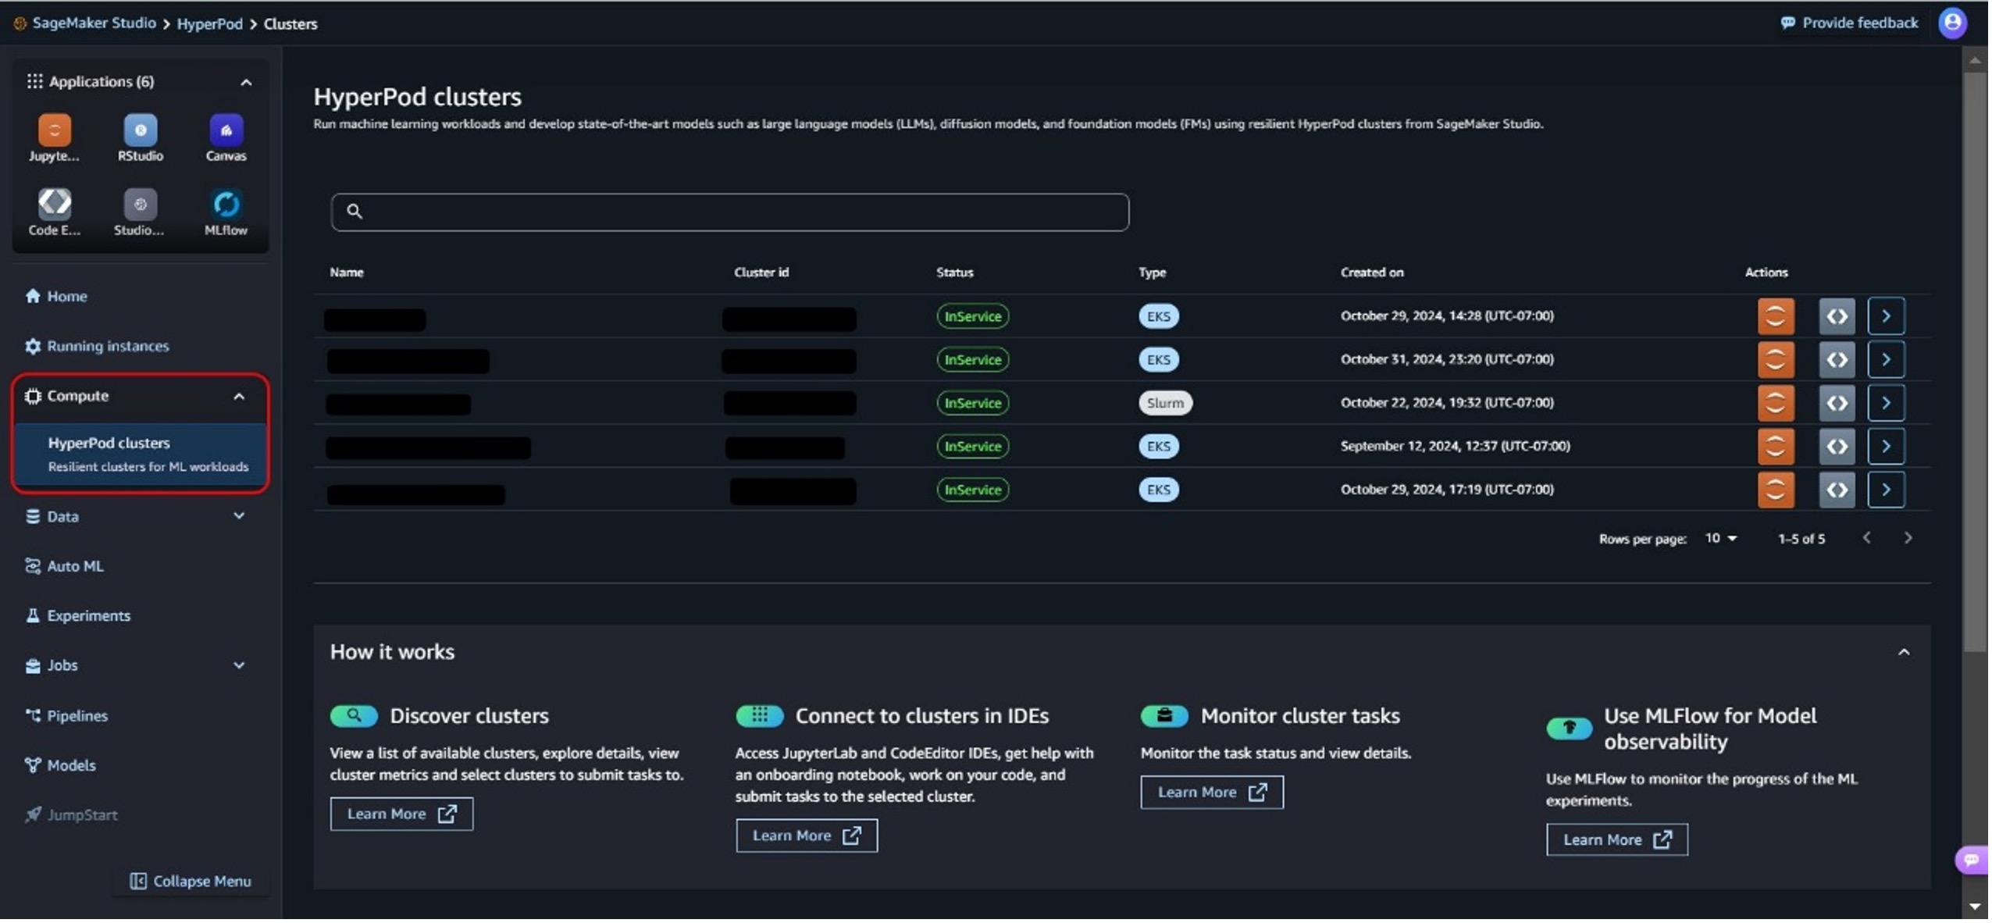Click the HyperPod breadcrumb link
Screen dimensions: 1992x923
coord(210,24)
